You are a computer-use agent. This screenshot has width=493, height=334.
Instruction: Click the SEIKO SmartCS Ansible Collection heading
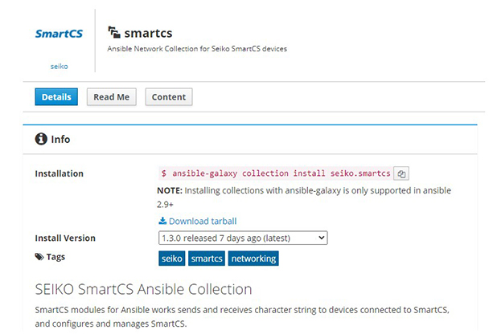(x=143, y=289)
